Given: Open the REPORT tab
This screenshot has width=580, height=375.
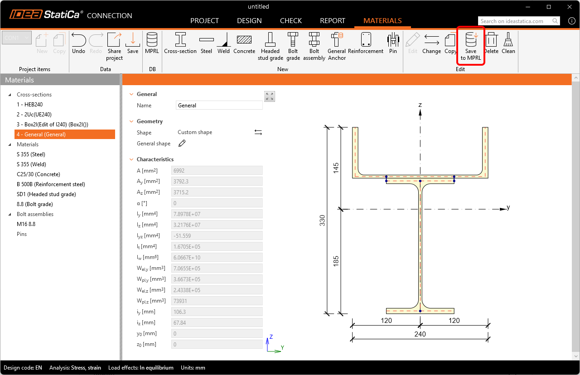Looking at the screenshot, I should (x=333, y=21).
